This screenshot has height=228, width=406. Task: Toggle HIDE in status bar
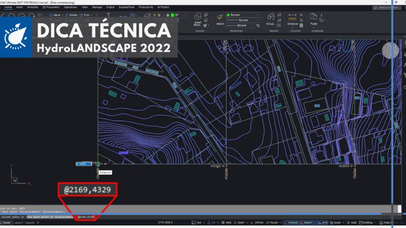click(x=352, y=222)
